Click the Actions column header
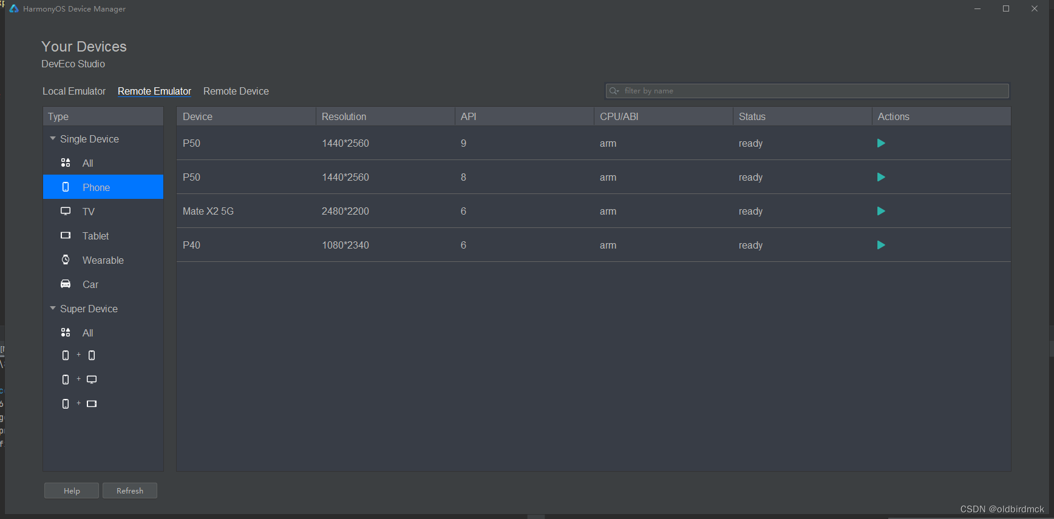Screen dimensions: 1054x519 pyautogui.click(x=941, y=116)
